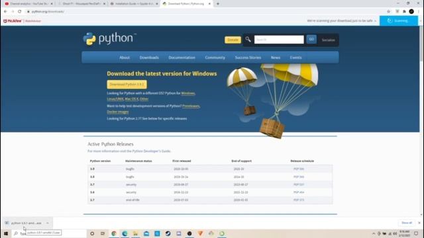The height and width of the screenshot is (238, 424).
Task: Open the Mail app on the taskbar
Action: point(146,233)
